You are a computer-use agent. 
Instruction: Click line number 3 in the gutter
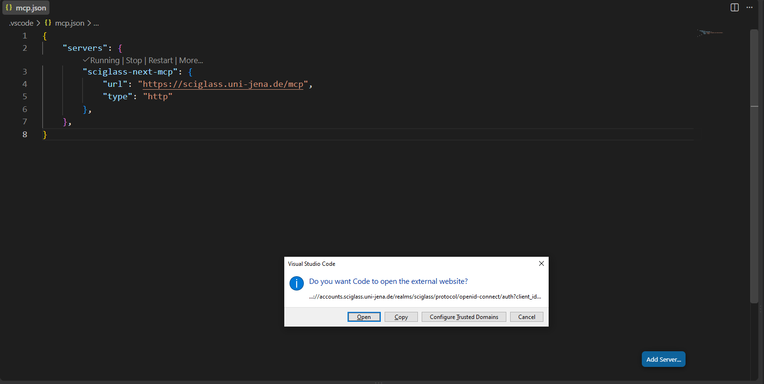(25, 72)
